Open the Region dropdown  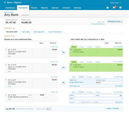tap(75, 102)
